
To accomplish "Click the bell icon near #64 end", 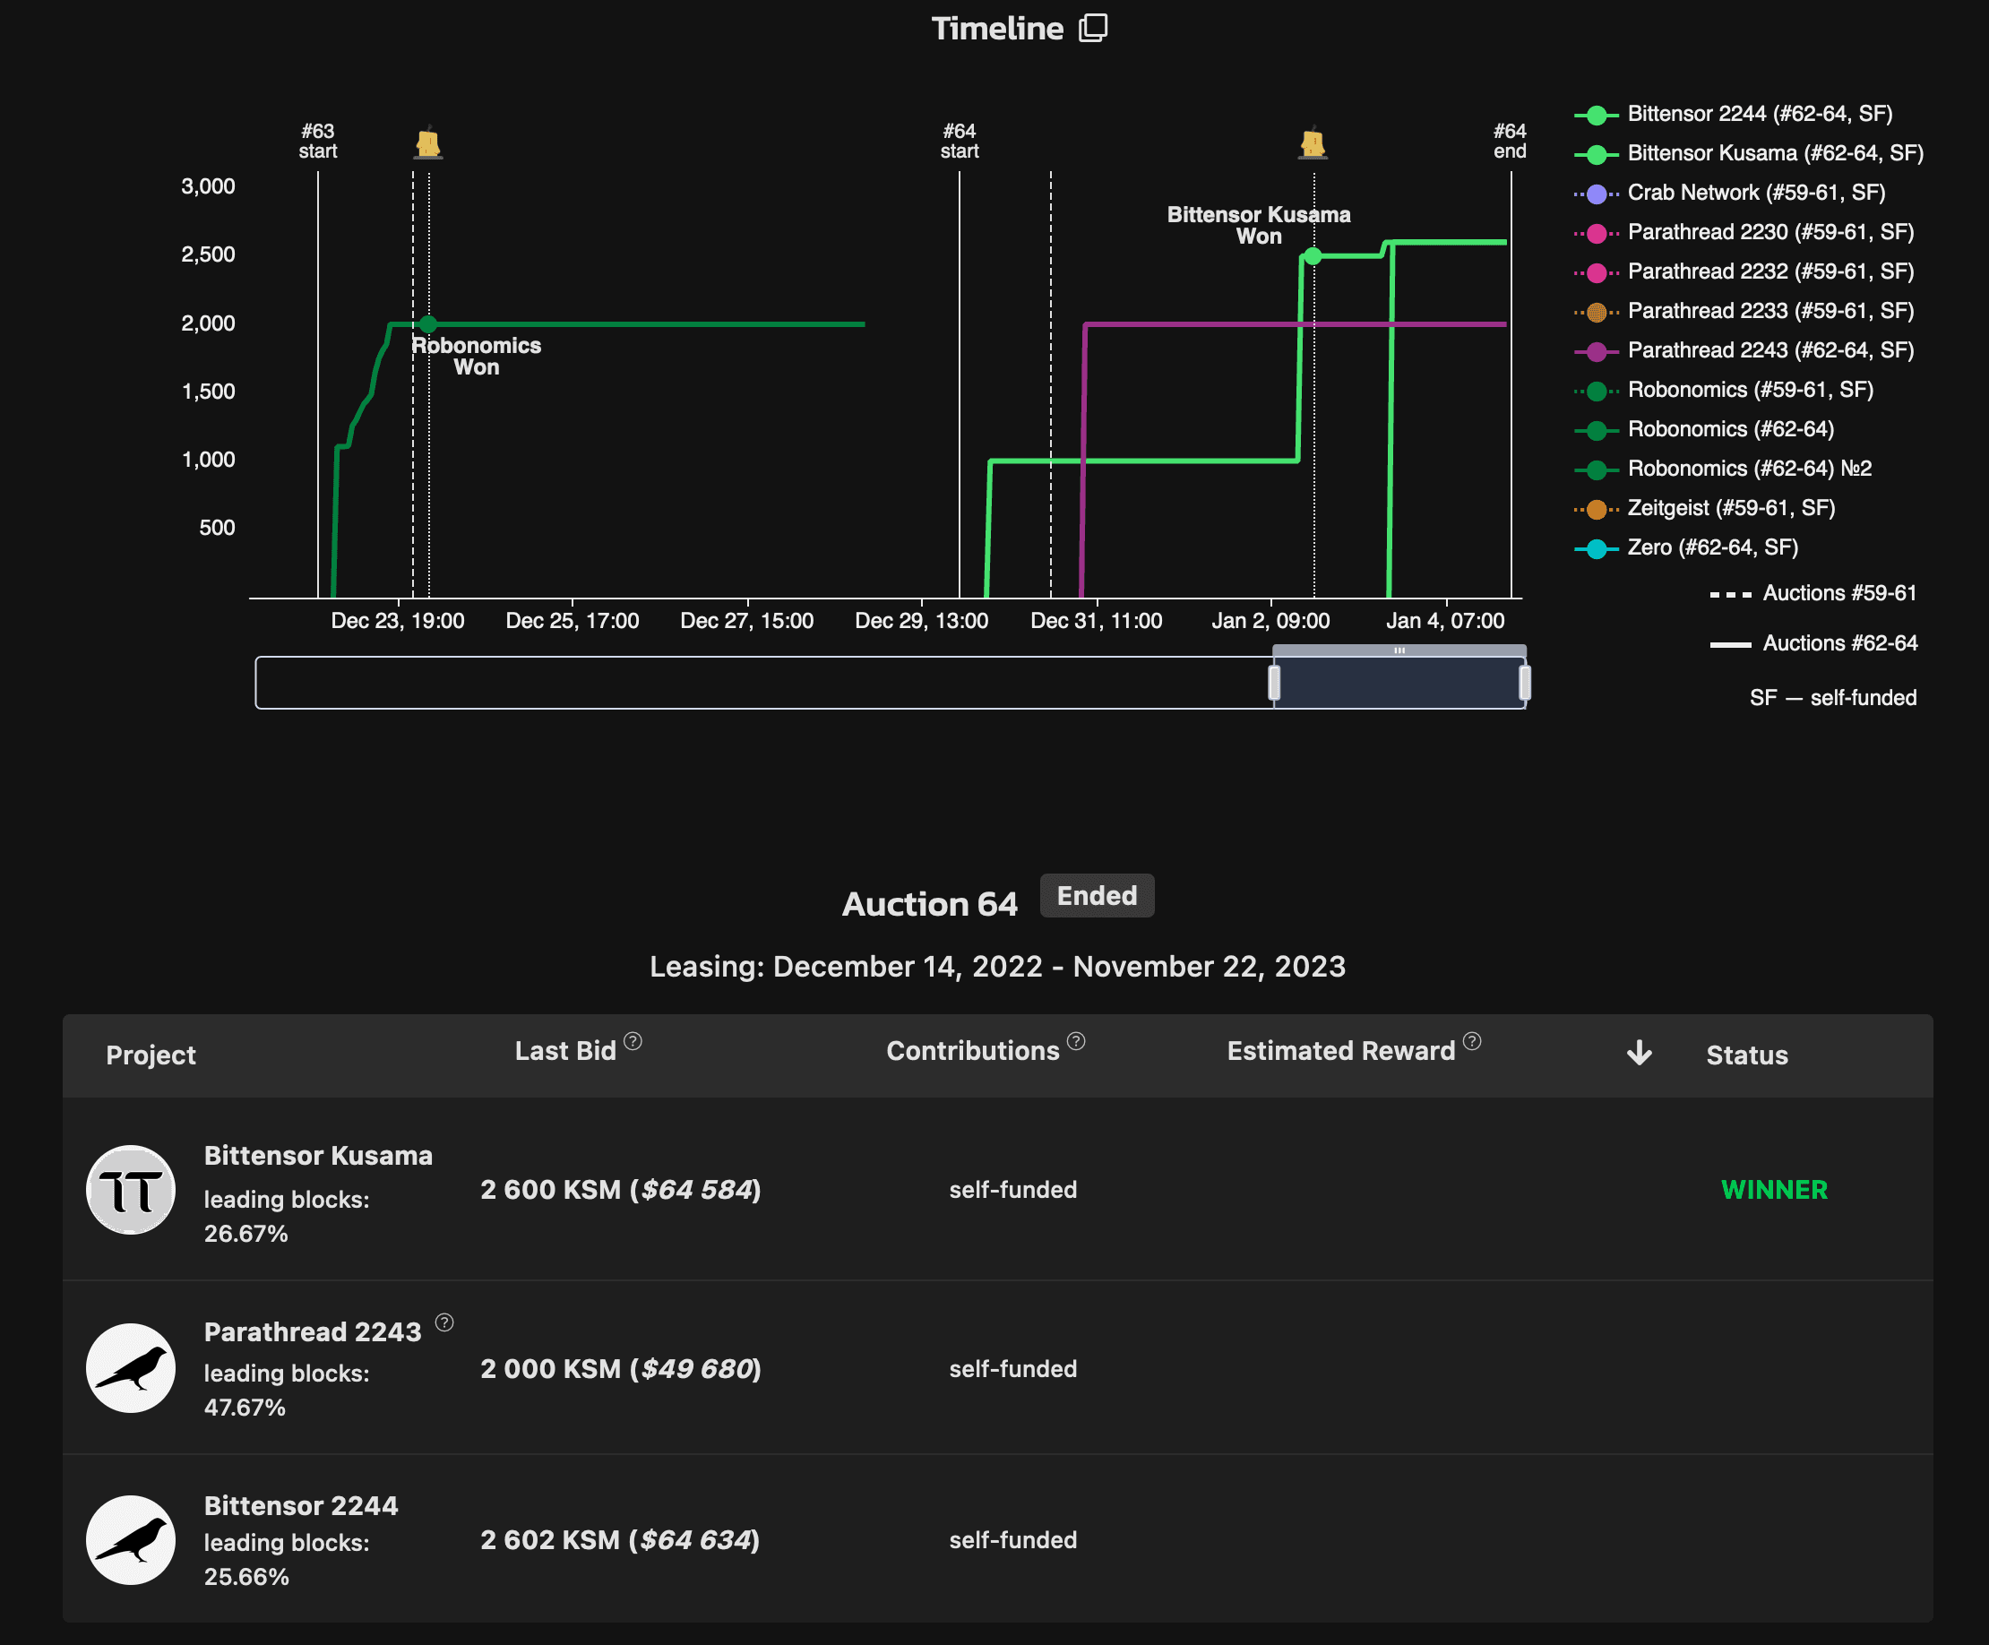I will (x=1313, y=143).
